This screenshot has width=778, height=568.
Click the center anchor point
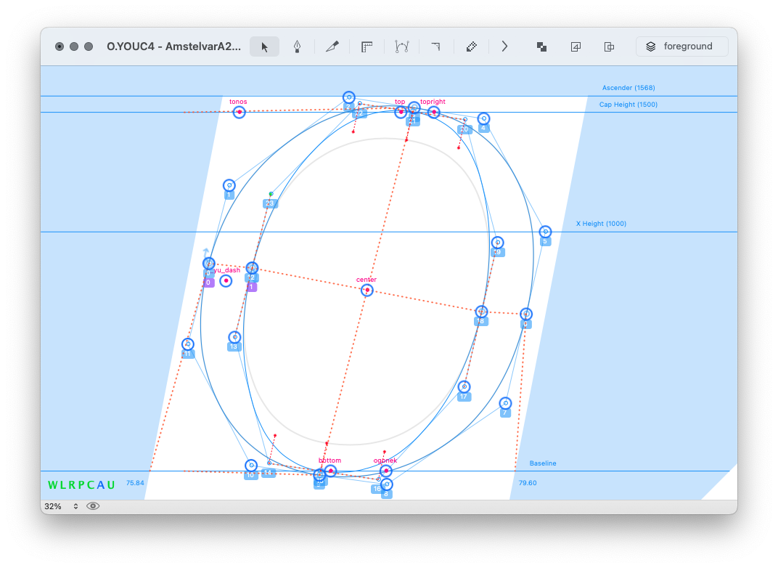point(367,291)
